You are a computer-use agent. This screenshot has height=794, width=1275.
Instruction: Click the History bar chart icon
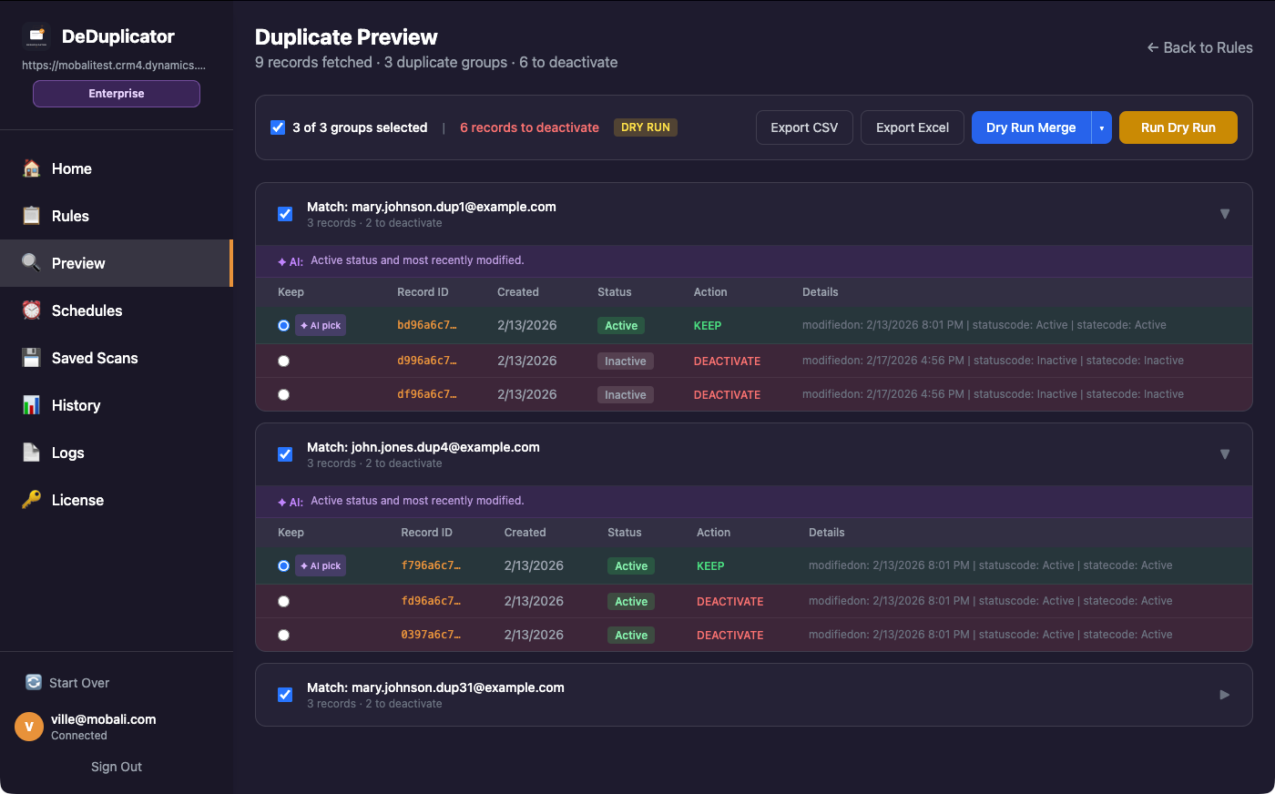click(x=32, y=405)
